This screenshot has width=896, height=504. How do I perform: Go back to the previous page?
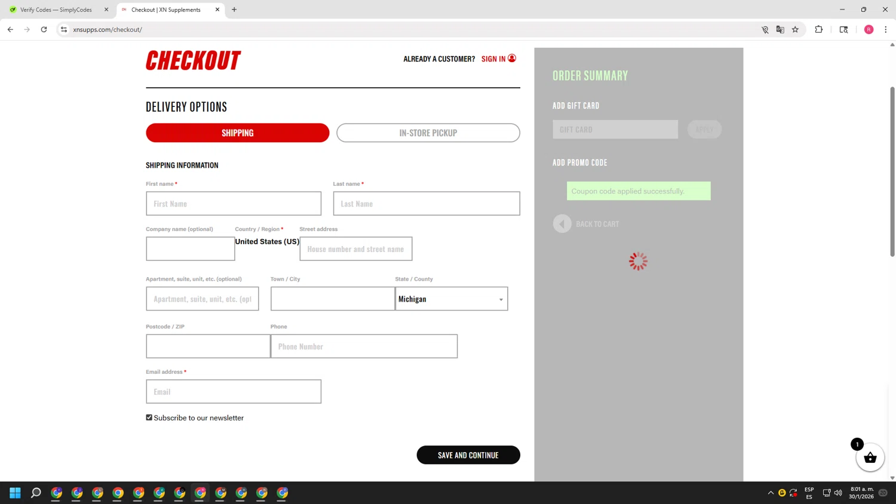[x=10, y=29]
